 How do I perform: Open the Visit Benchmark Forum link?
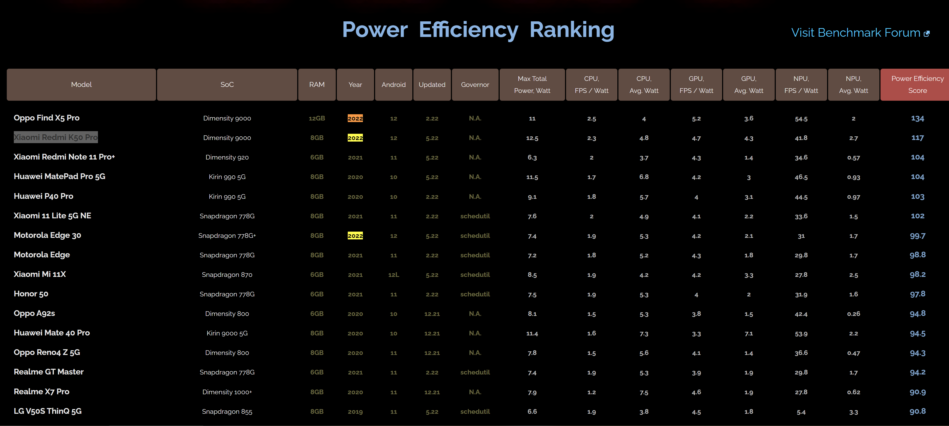tap(855, 33)
